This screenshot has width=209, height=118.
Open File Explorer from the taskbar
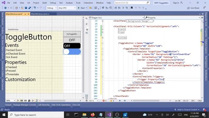point(84,115)
